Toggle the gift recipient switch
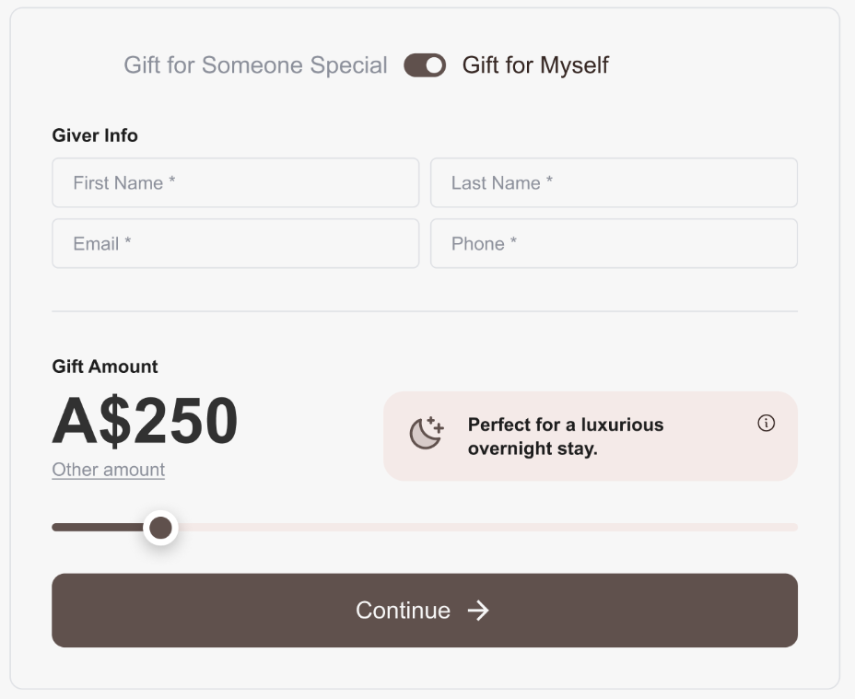 425,65
